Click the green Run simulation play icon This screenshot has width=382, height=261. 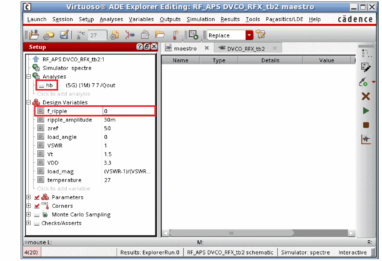(365, 111)
